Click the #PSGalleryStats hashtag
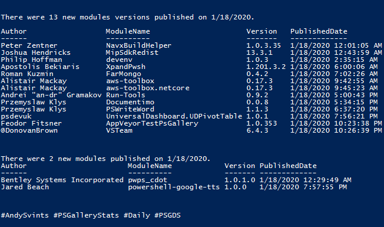Screen dimensions: 384x227 (x=86, y=215)
